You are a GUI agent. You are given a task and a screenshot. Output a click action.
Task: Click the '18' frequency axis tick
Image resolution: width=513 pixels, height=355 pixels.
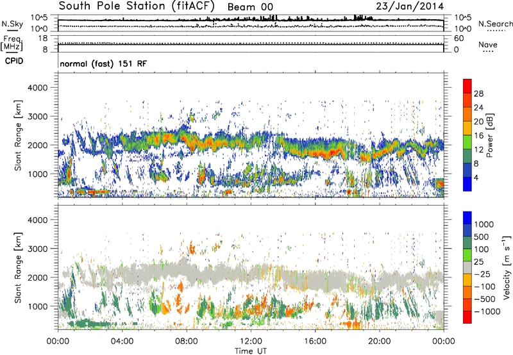tap(42, 38)
